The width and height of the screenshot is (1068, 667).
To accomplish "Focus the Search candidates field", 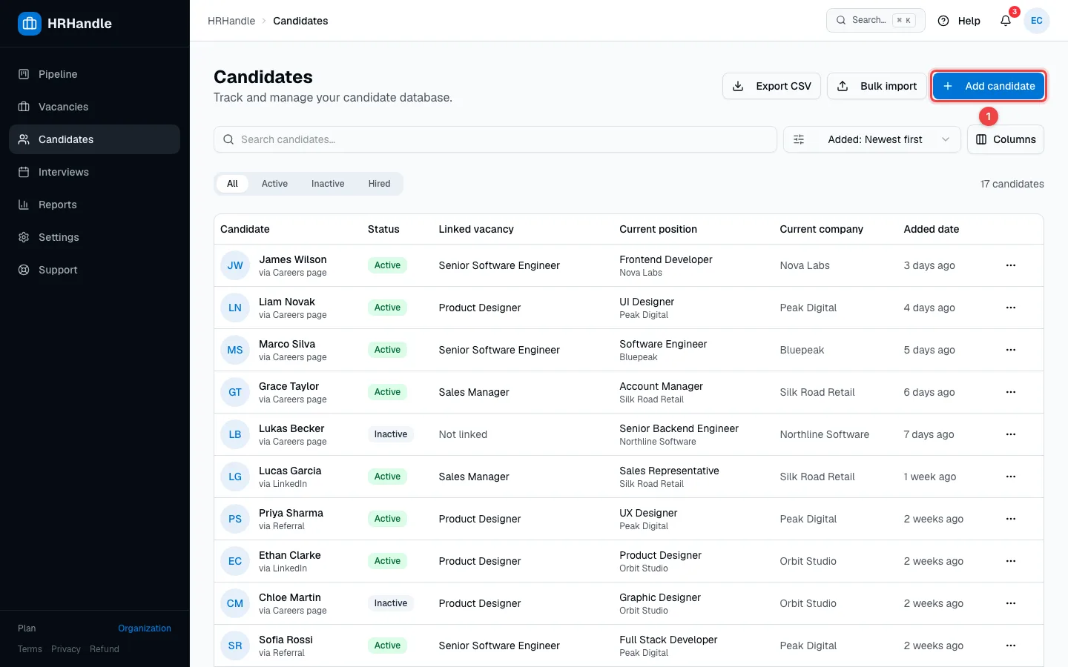I will pos(495,139).
